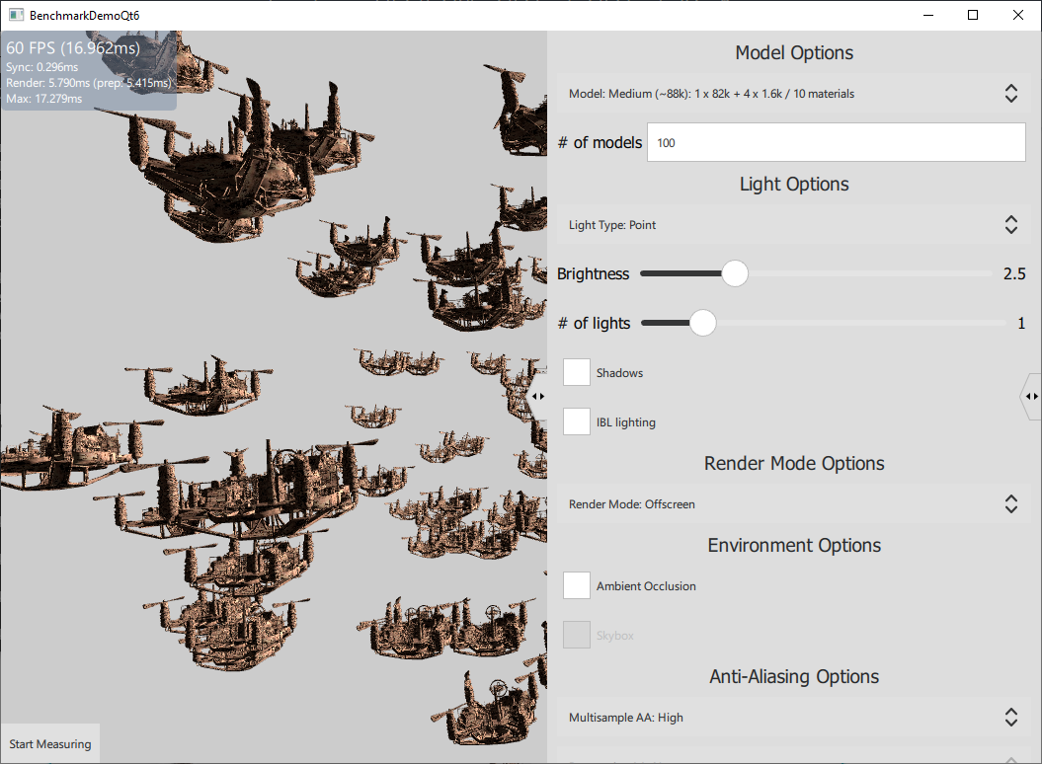This screenshot has height=764, width=1042.
Task: Click the up-down arrows on Multisample AA
Action: [1010, 718]
